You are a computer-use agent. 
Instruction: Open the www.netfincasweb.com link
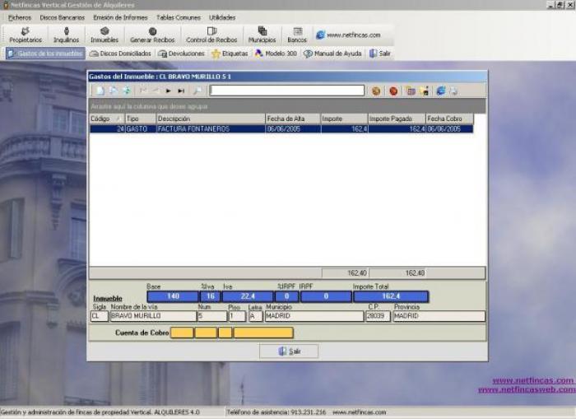(526, 389)
